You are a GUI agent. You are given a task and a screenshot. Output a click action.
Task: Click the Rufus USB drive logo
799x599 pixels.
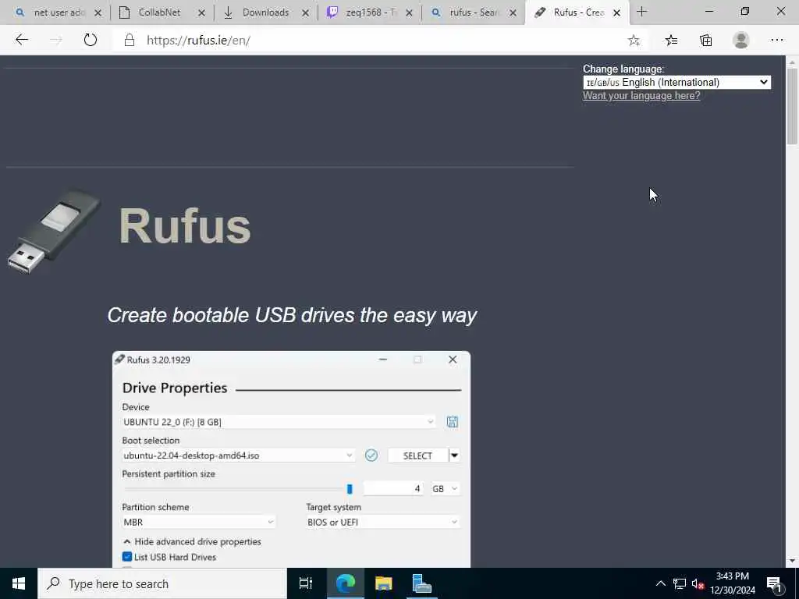54,232
